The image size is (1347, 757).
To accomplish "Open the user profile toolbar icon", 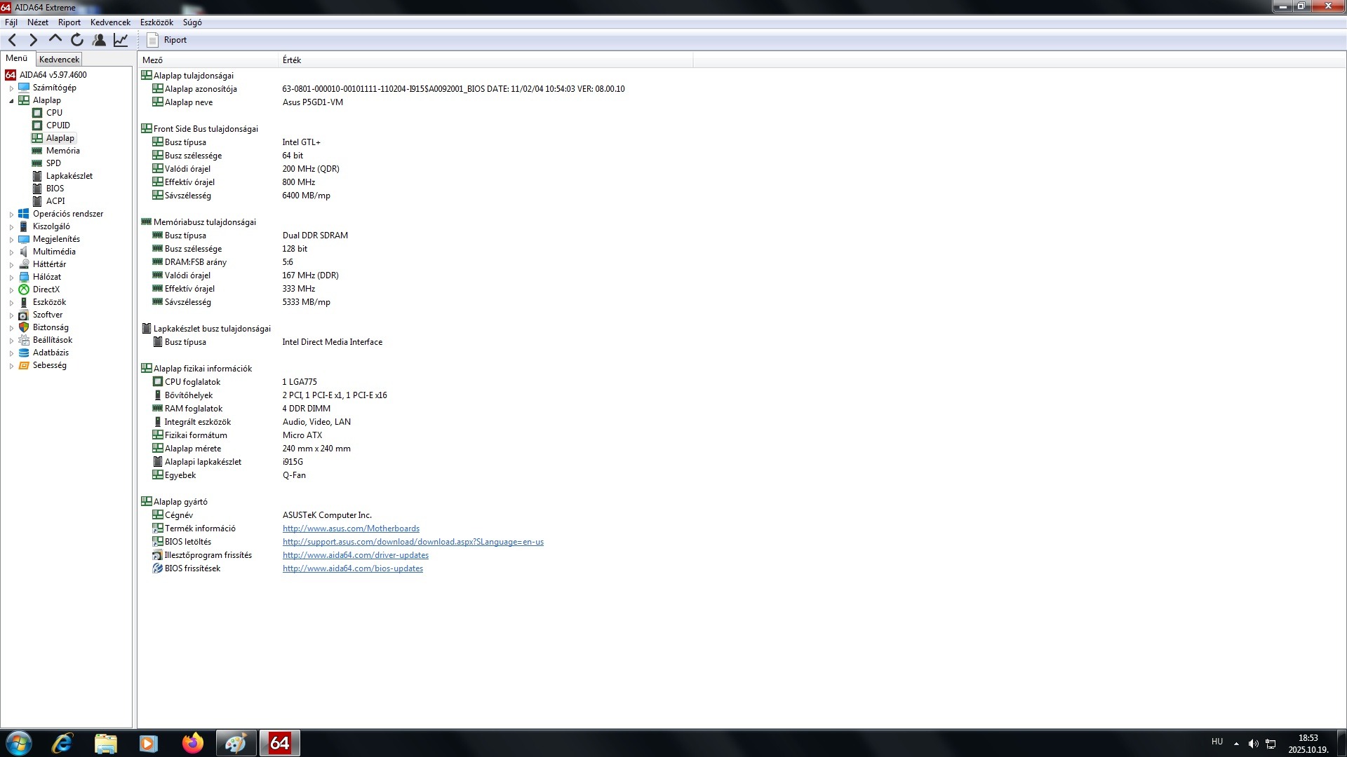I will tap(99, 40).
